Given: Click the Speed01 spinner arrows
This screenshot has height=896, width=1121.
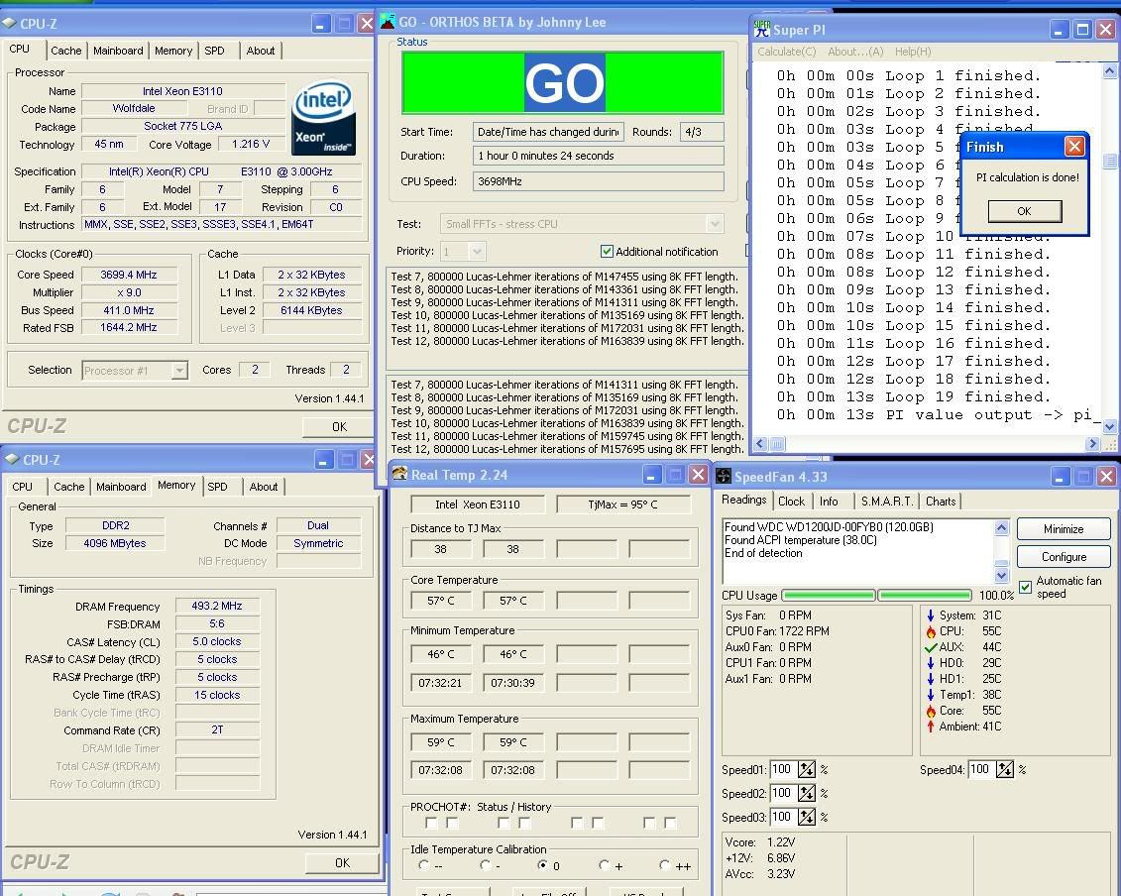Looking at the screenshot, I should pos(807,770).
